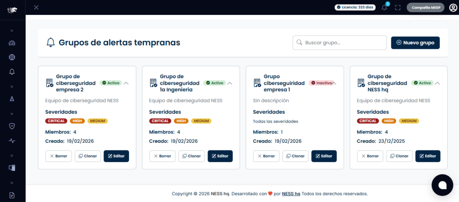Click the Nuevo grupo button
This screenshot has width=459, height=202.
pos(415,43)
